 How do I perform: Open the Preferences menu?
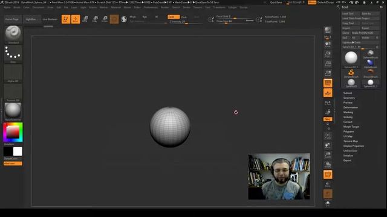point(151,7)
